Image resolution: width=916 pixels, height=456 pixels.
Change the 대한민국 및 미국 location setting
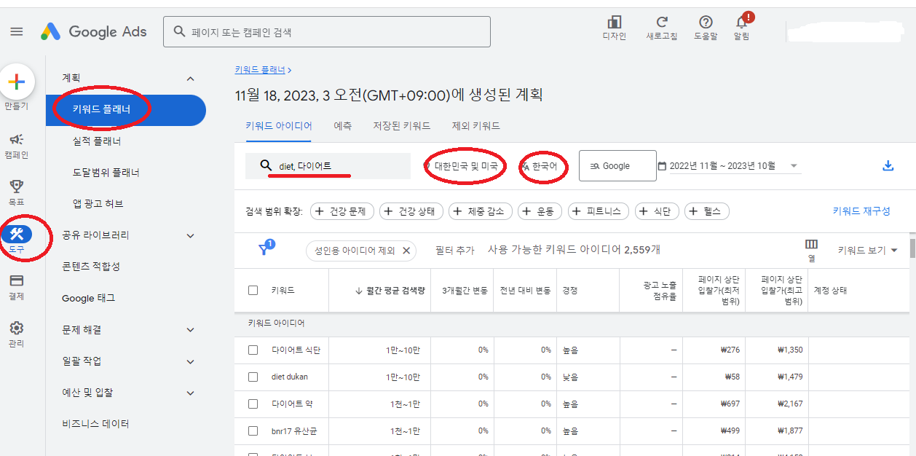(x=465, y=166)
